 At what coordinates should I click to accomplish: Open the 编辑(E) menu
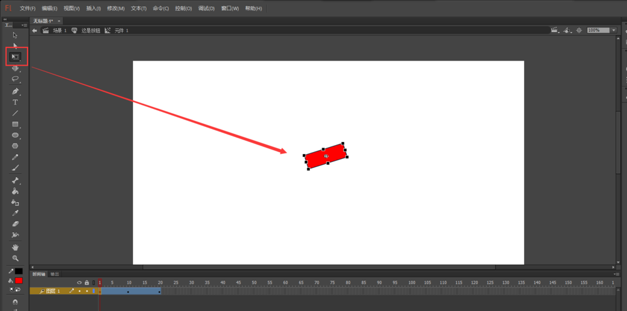[x=49, y=8]
